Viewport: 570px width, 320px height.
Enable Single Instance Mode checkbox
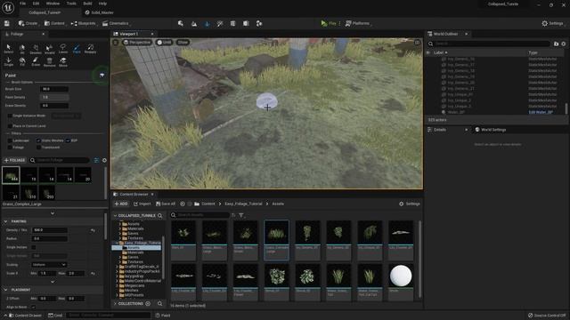10,116
